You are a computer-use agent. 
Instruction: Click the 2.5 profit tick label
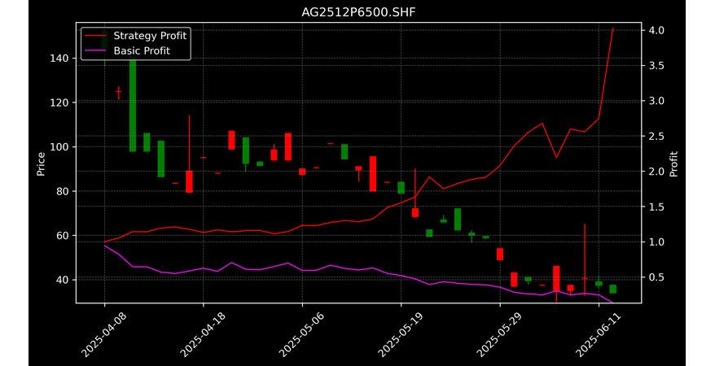coord(656,136)
